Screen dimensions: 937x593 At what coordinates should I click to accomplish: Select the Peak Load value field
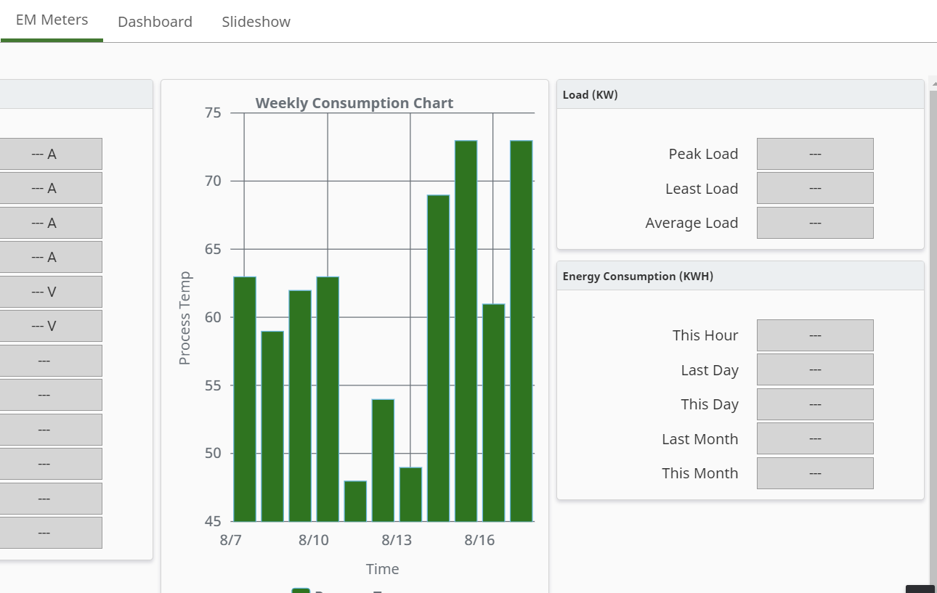[x=815, y=154]
